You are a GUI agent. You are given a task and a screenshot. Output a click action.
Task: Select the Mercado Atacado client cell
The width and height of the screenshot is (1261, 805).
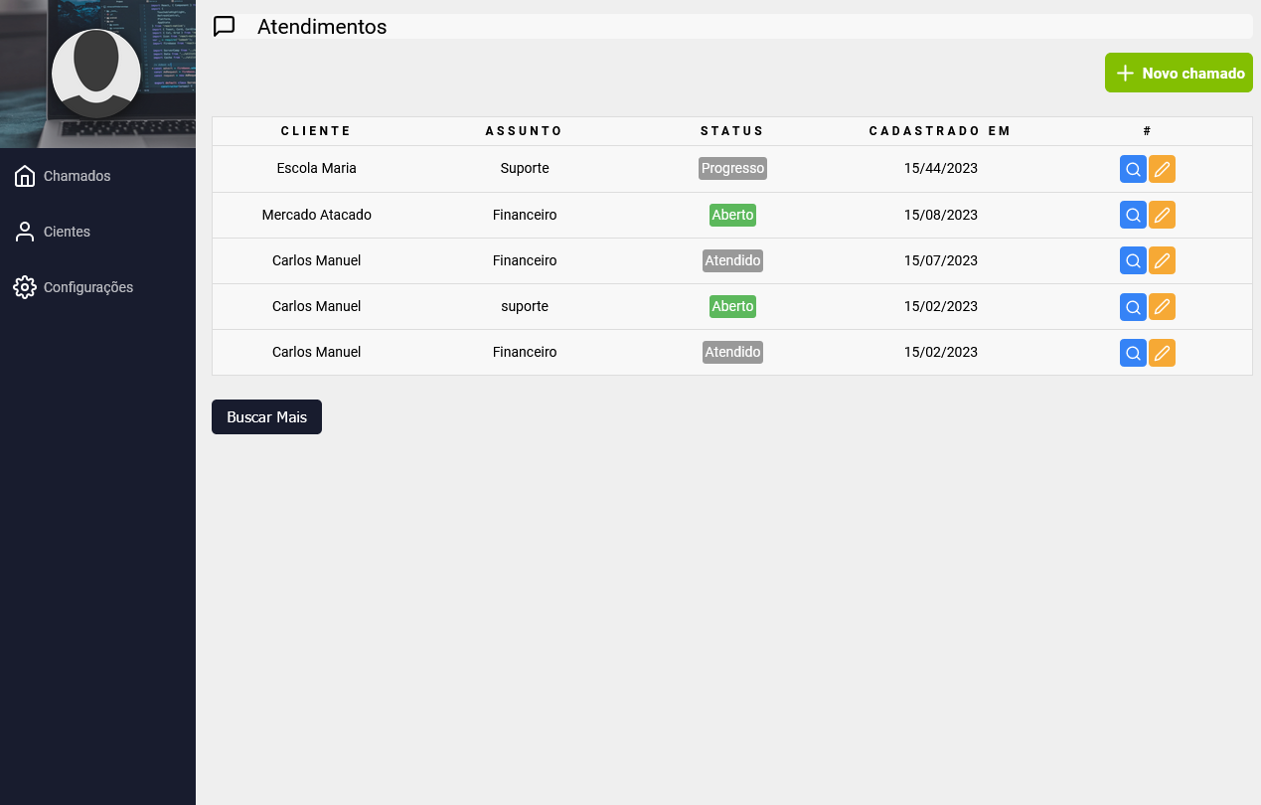tap(316, 215)
